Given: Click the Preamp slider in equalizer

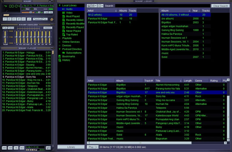Looking at the screenshot, I should [x=5, y=37].
